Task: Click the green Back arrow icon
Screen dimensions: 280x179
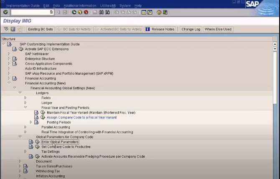Action: click(x=74, y=12)
